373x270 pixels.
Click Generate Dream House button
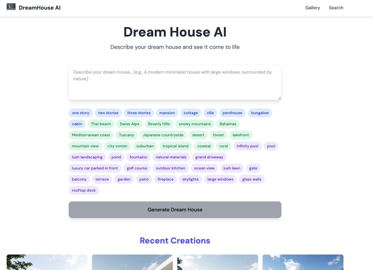click(x=175, y=209)
